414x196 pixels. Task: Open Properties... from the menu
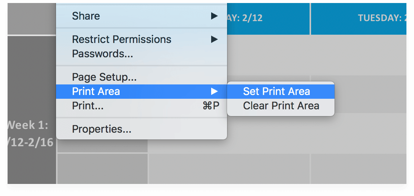point(102,129)
